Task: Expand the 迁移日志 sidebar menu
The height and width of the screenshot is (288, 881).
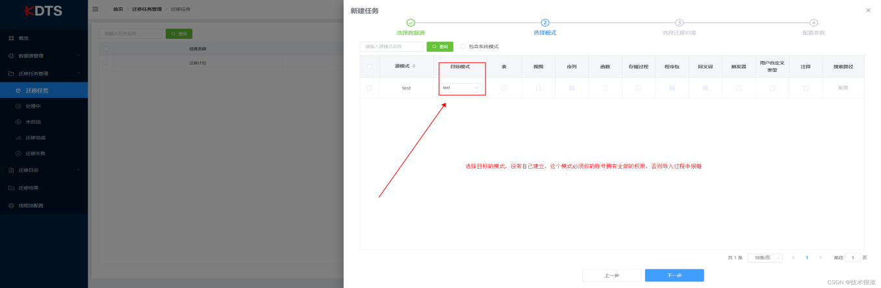Action: pos(44,171)
